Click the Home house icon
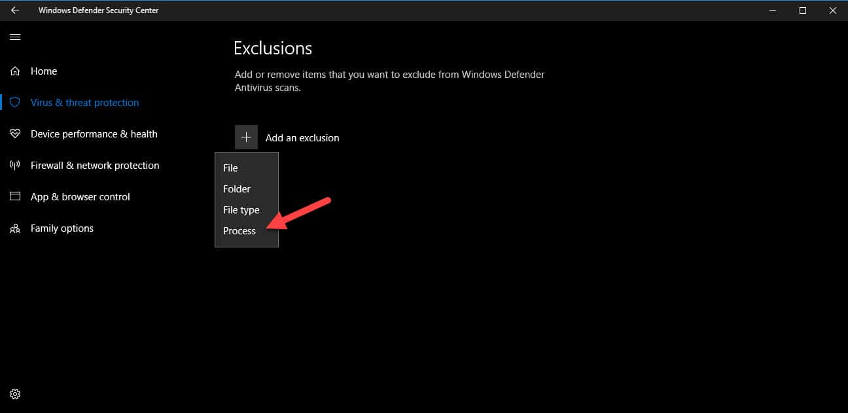Image resolution: width=848 pixels, height=413 pixels. [15, 71]
